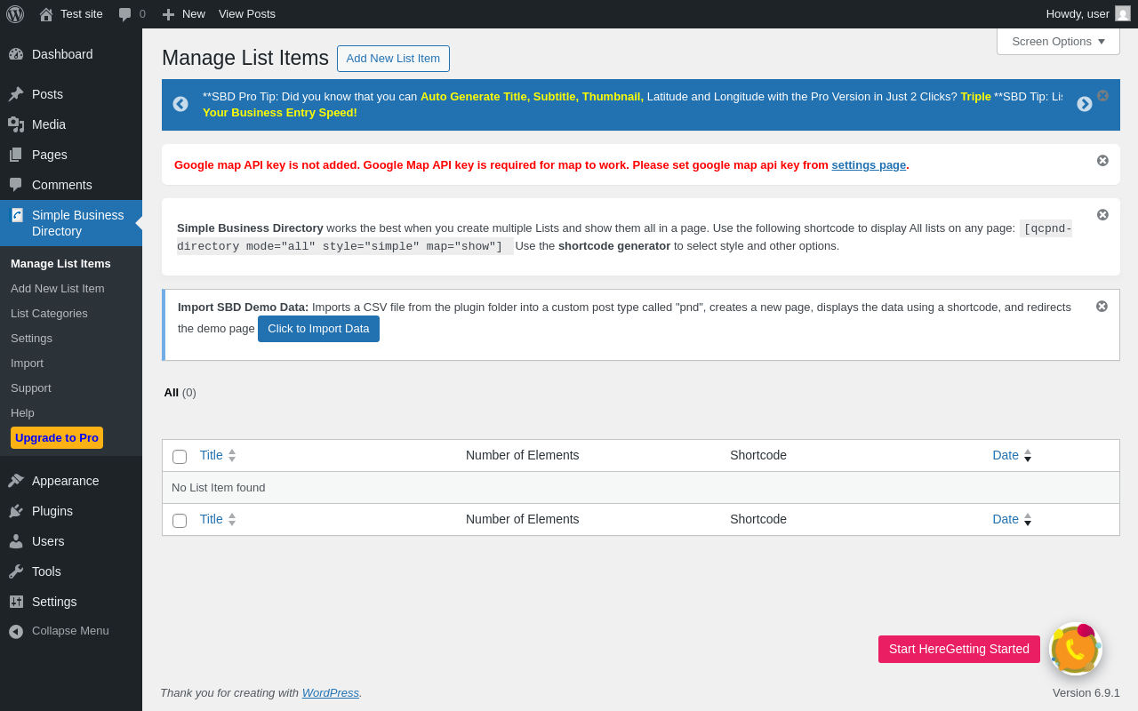Click the Settings sliders icon

tap(16, 602)
